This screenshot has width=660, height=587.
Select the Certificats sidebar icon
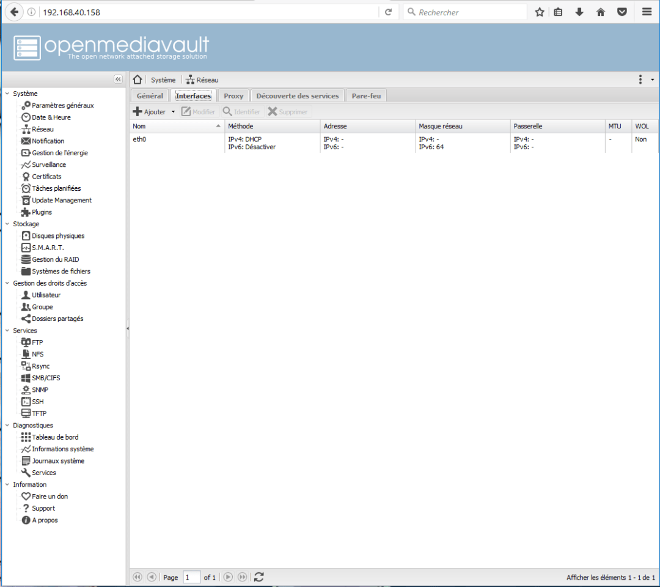coord(25,176)
